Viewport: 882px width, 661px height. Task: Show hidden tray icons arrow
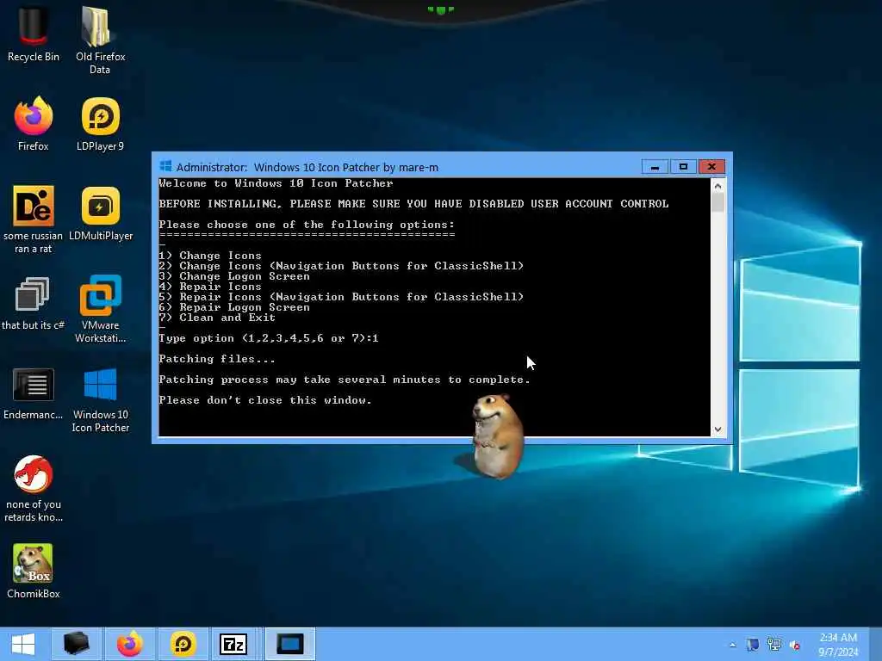(x=732, y=645)
